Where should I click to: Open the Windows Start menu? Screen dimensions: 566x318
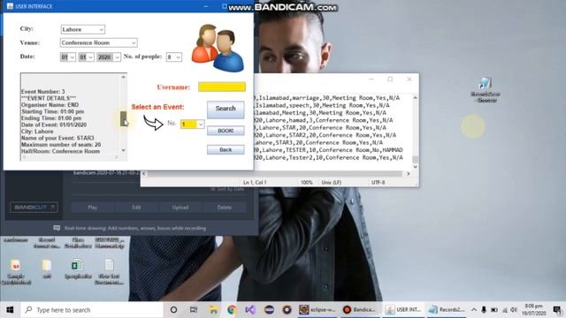click(x=10, y=310)
